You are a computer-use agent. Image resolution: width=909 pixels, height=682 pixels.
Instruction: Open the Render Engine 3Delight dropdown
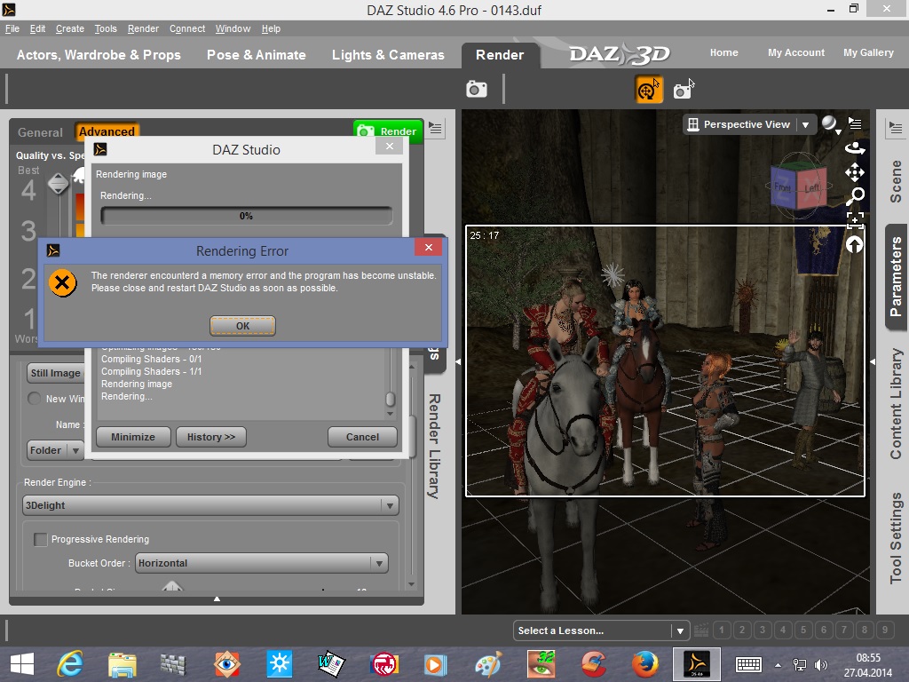click(210, 505)
